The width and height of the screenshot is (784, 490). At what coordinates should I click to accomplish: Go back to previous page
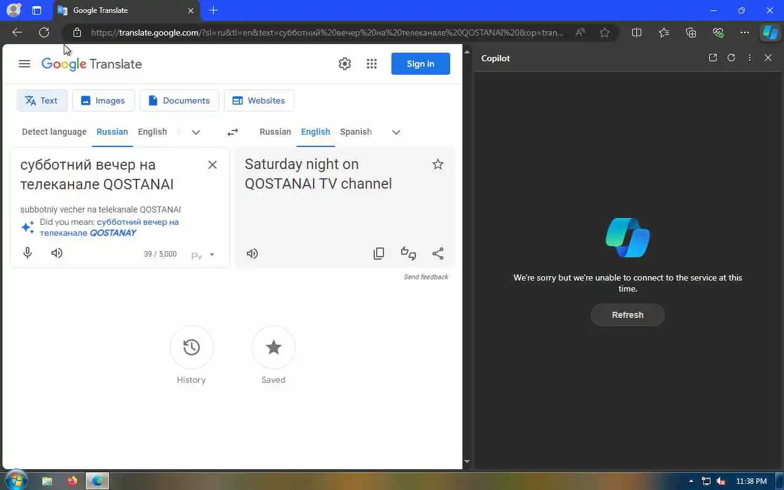[17, 32]
